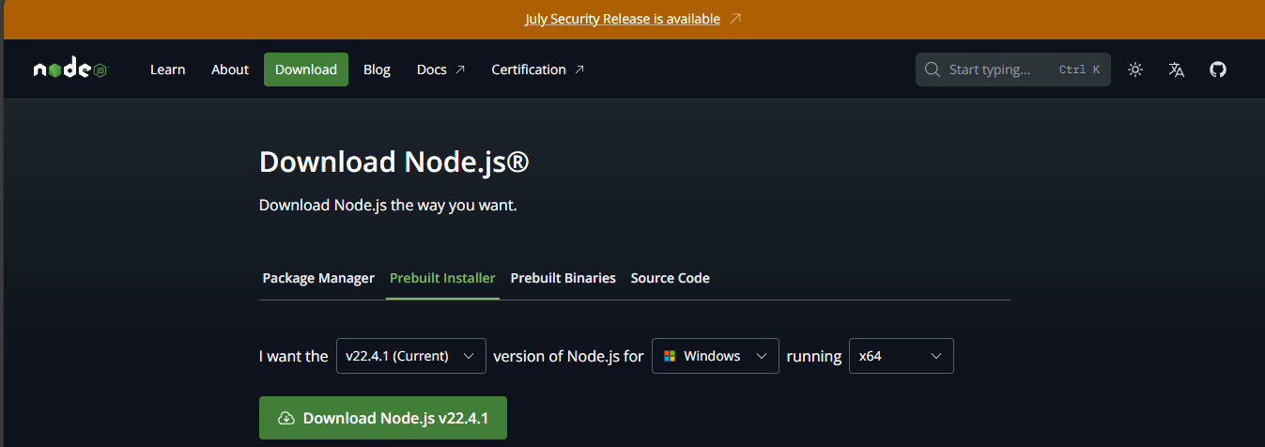Screen dimensions: 1265x447
Task: Open the Source Code tab
Action: (671, 278)
